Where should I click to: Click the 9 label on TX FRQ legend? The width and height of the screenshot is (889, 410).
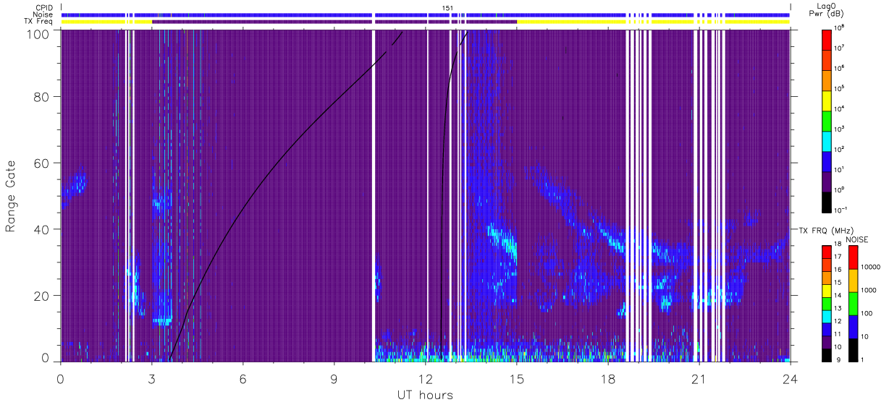tap(838, 359)
